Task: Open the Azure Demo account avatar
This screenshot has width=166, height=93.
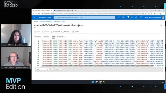Action: [163, 17]
